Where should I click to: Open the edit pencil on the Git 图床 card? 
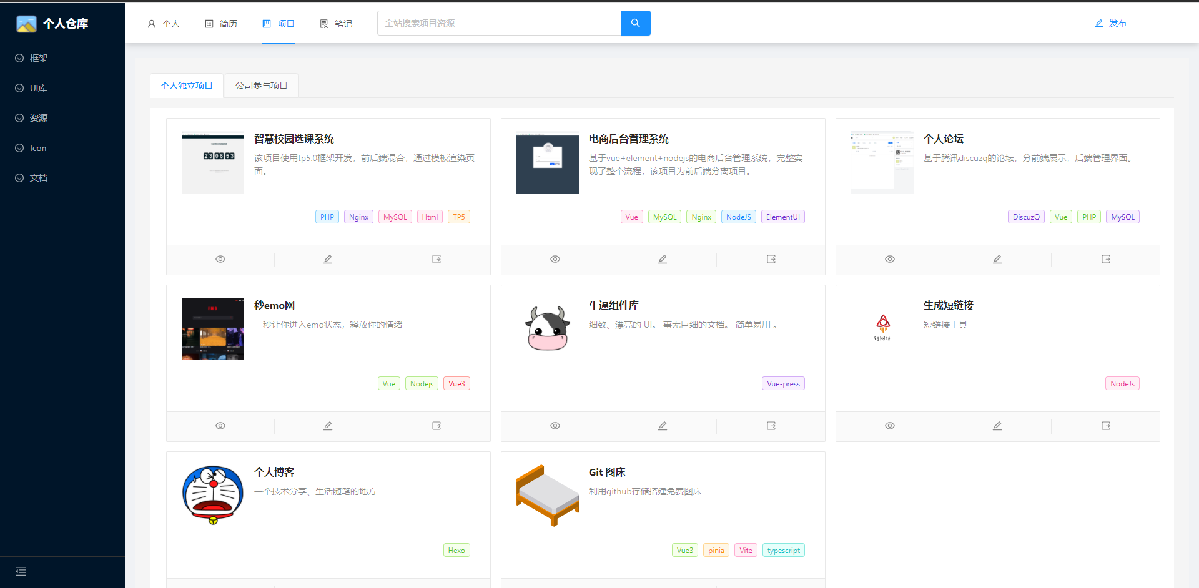pos(662,586)
